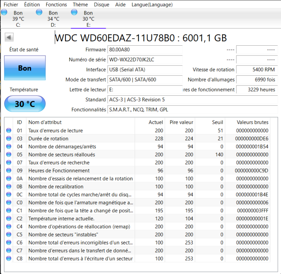Click raw value 000000000DE6
This screenshot has width=281, height=274.
[x=252, y=138]
